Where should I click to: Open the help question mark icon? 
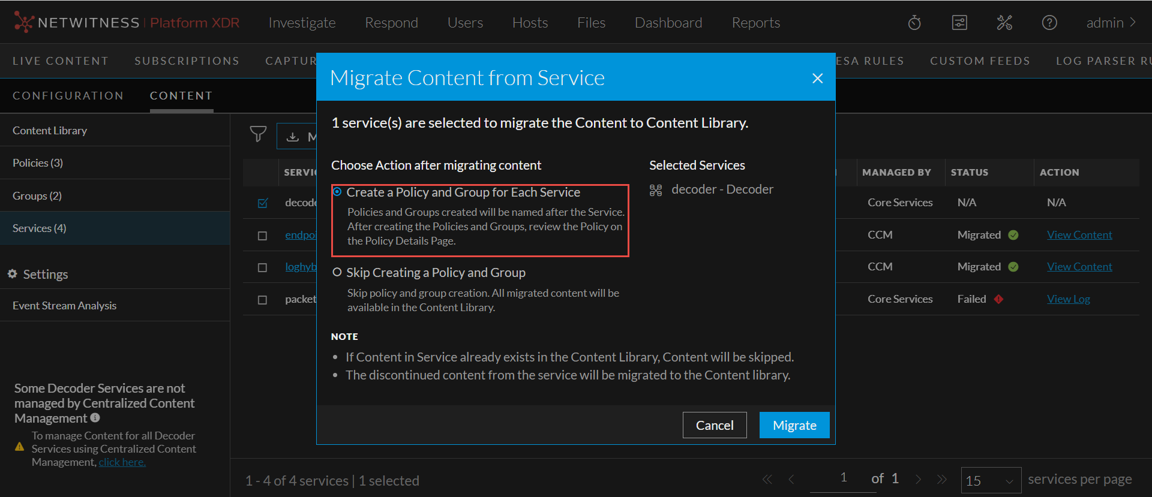point(1049,23)
